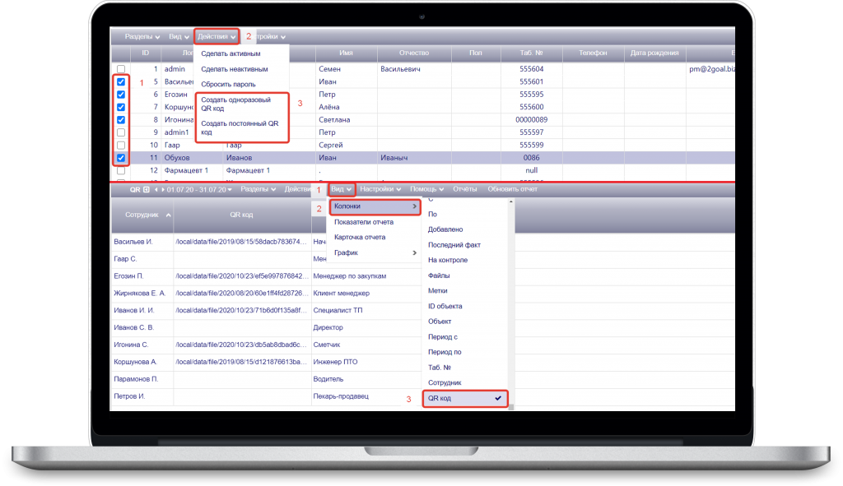This screenshot has width=843, height=486.
Task: Open the Колонки submenu
Action: (375, 206)
